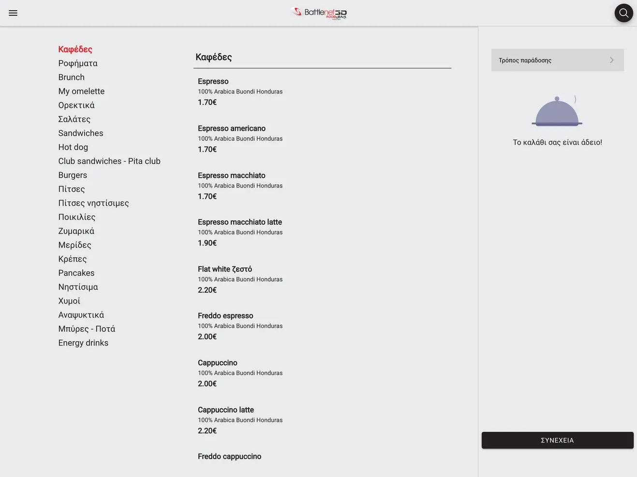Go to the Brunch category
The image size is (637, 477).
click(x=71, y=77)
